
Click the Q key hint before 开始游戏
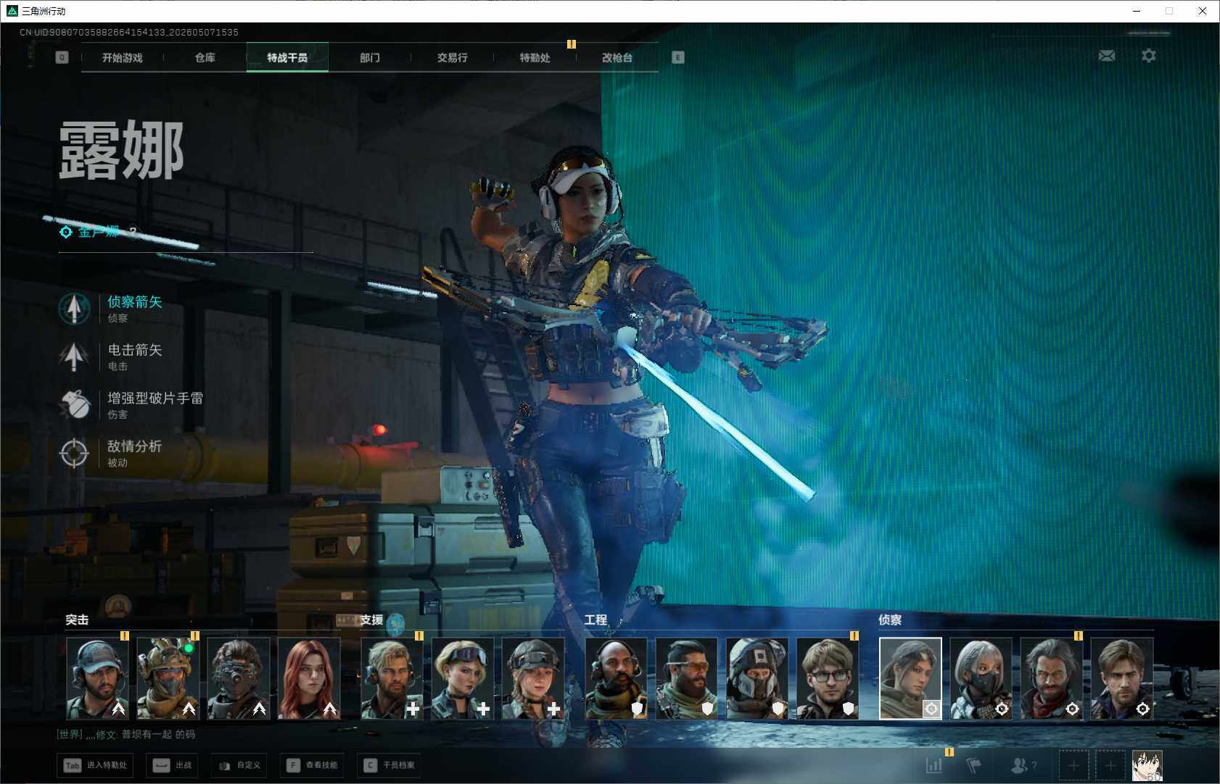click(62, 57)
